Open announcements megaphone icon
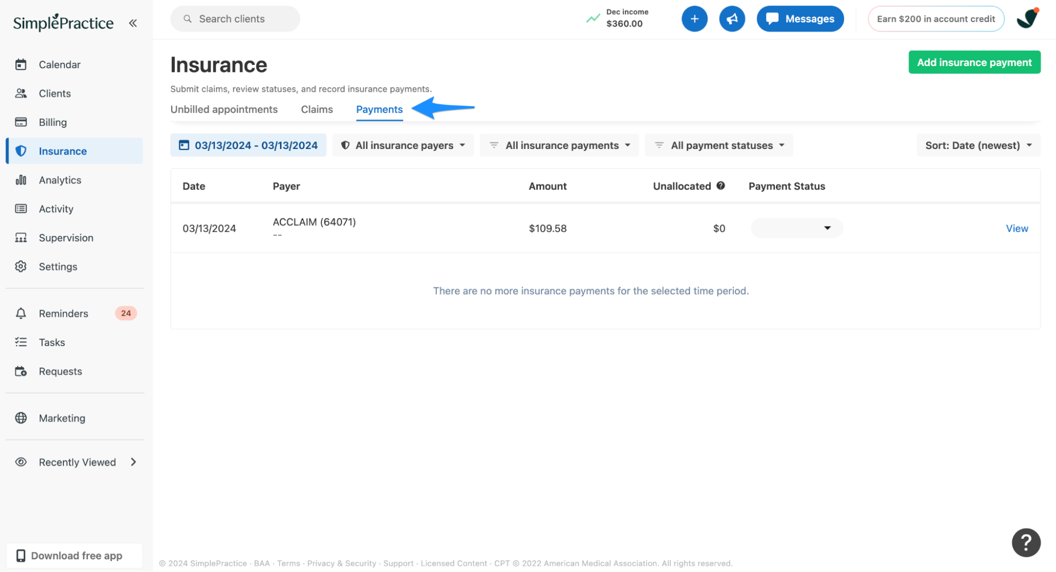This screenshot has height=572, width=1056. coord(732,19)
